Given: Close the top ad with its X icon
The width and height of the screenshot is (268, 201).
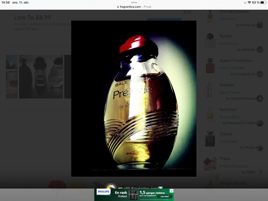Looking at the screenshot, I should coord(189,12).
